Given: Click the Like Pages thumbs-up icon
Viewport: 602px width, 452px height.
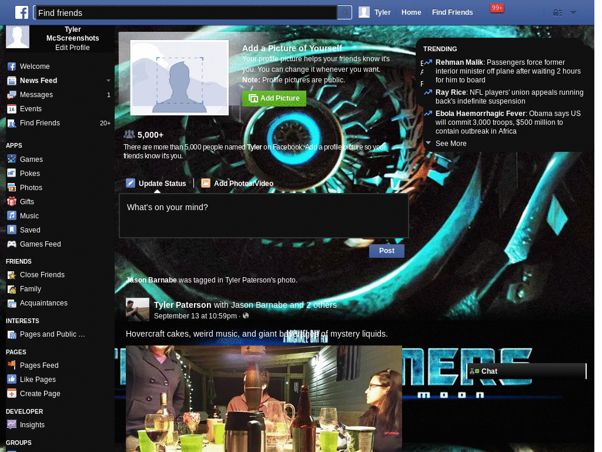Looking at the screenshot, I should pos(12,379).
